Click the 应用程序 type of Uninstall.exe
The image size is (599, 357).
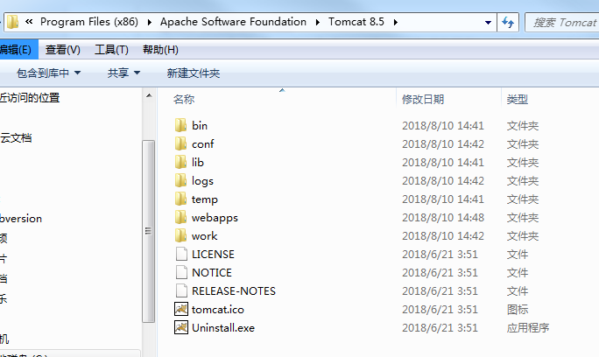528,327
